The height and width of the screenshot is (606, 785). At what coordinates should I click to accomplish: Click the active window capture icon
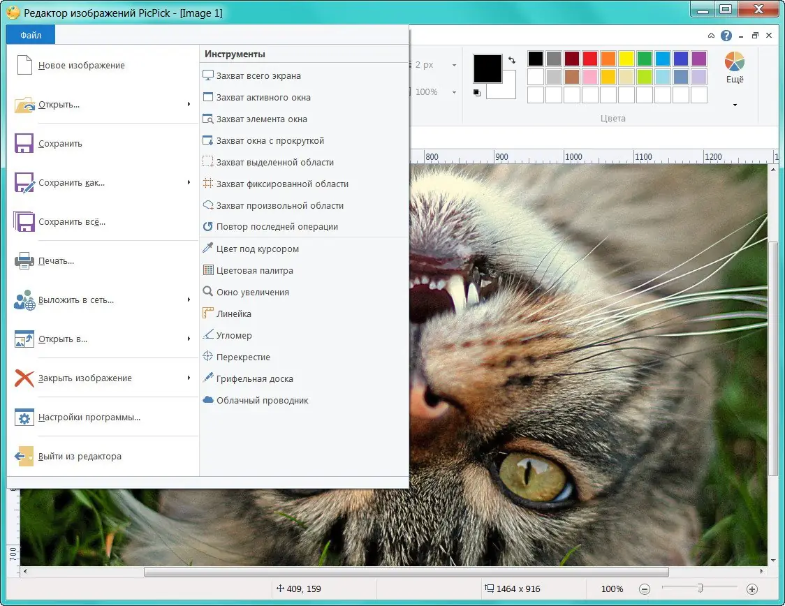point(207,97)
